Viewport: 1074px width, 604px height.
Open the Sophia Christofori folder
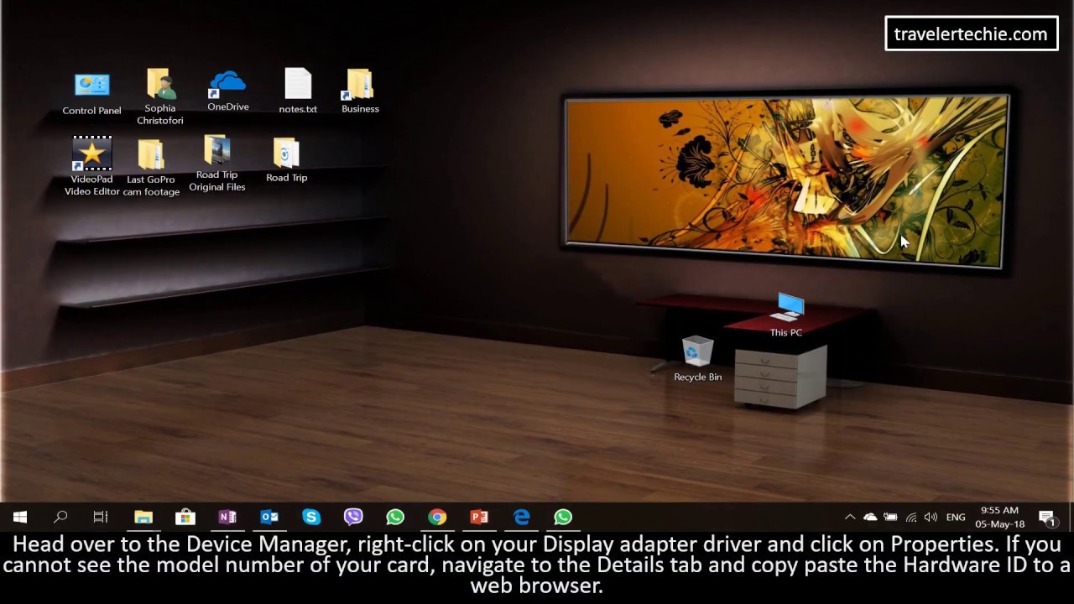coord(159,96)
